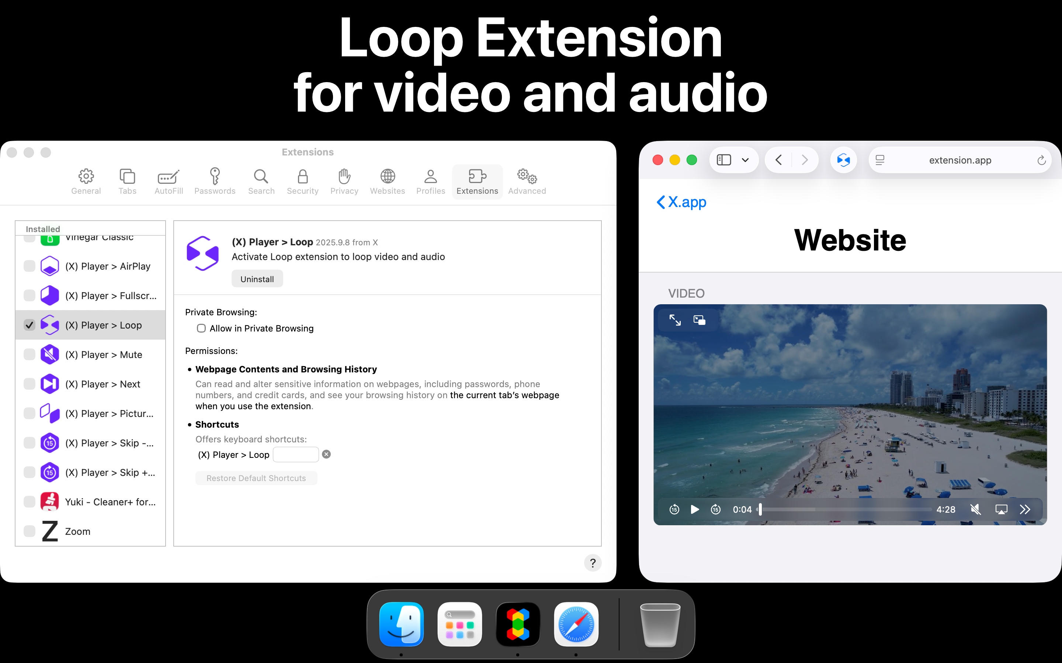The height and width of the screenshot is (663, 1062).
Task: Select '(X) Player > Loop' row text
Action: pos(104,325)
